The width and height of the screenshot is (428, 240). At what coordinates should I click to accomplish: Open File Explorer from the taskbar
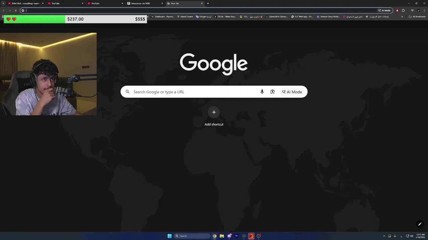coord(222,236)
